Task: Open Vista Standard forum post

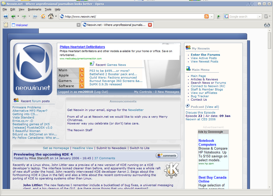Action: (x=23, y=117)
